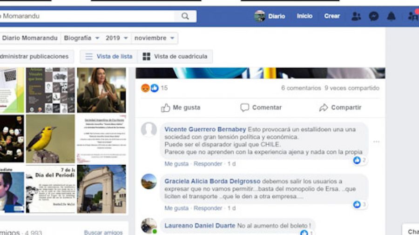Image resolution: width=419 pixels, height=235 pixels.
Task: Switch to Vista de cuadrícula view
Action: coord(175,56)
